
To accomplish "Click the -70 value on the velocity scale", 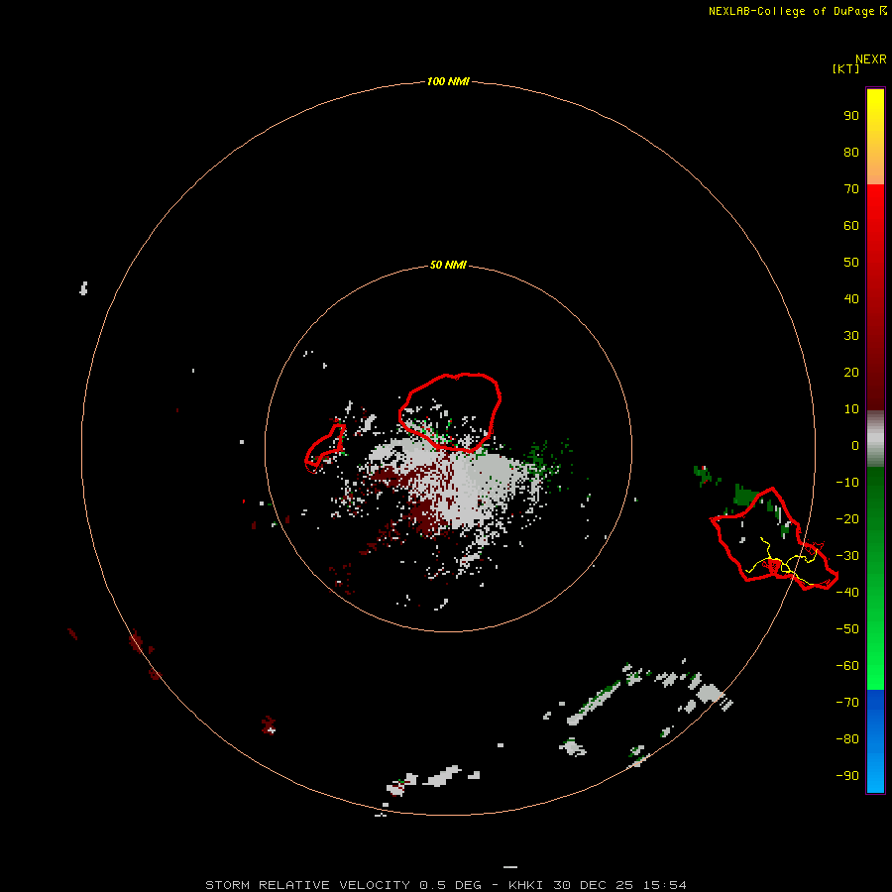I will [847, 703].
